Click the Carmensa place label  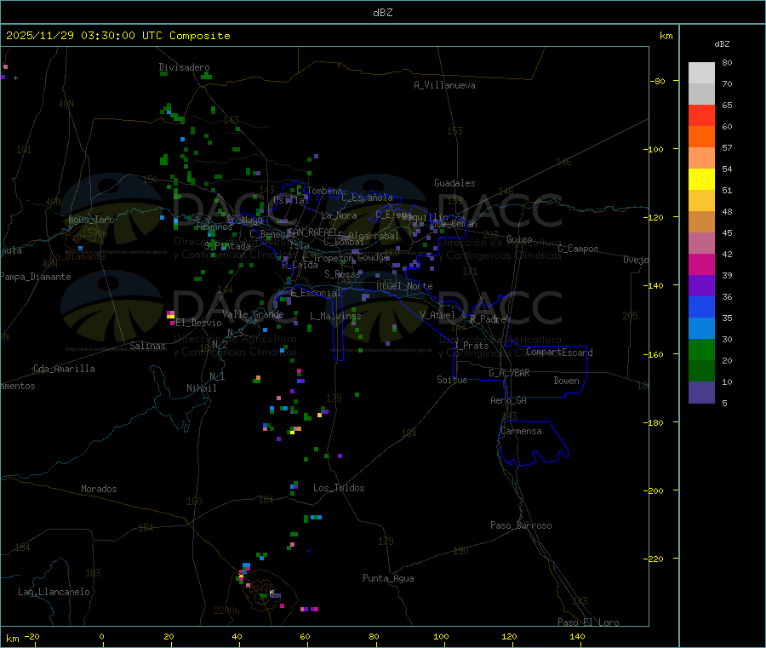tap(521, 431)
